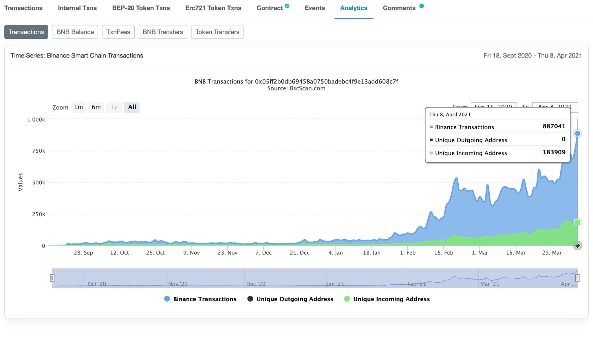
Task: Click the blue Binance Transactions legend dot
Action: pos(167,299)
